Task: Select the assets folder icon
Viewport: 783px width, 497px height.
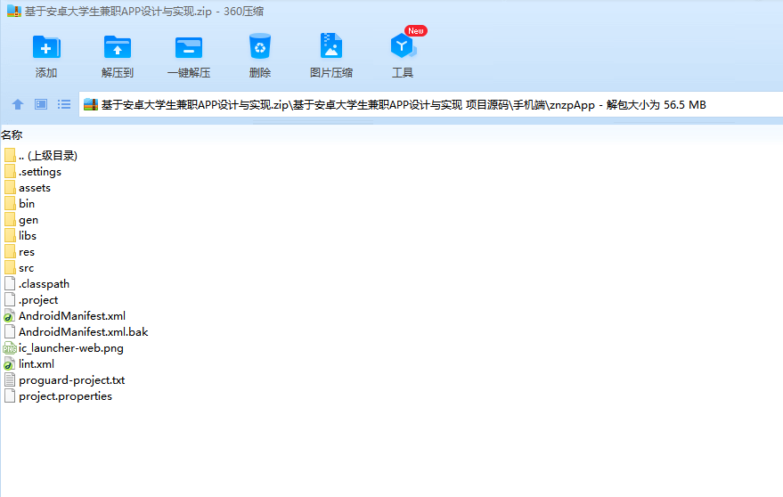Action: click(x=10, y=187)
